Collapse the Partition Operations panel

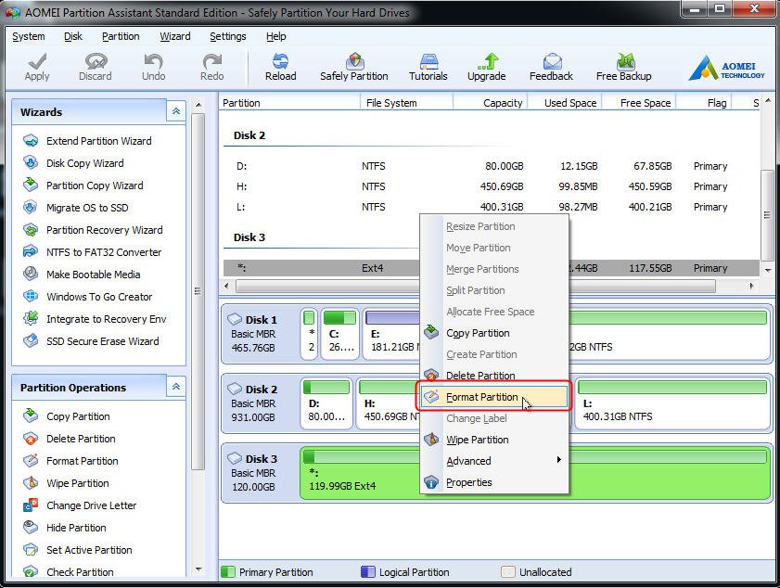[176, 387]
